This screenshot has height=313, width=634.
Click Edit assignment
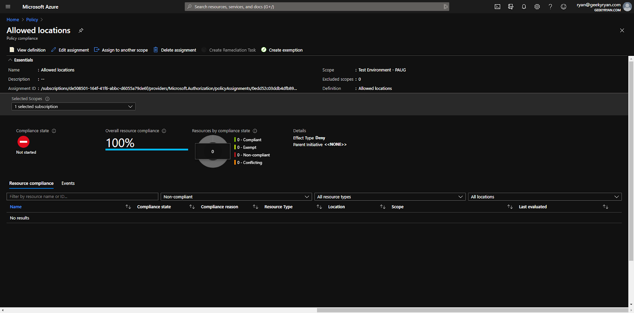pos(70,50)
